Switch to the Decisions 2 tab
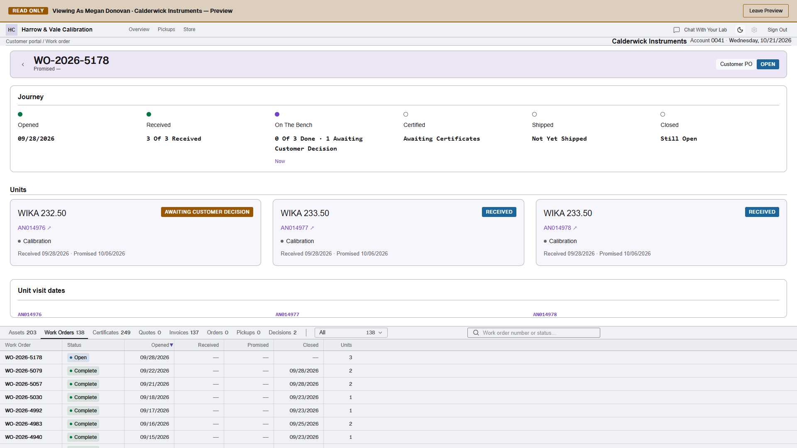The width and height of the screenshot is (797, 448). click(283, 333)
